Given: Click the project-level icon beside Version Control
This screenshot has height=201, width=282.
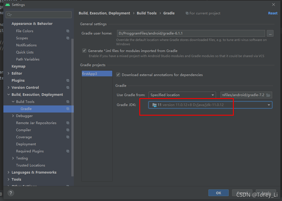Looking at the screenshot, I should point(68,87).
